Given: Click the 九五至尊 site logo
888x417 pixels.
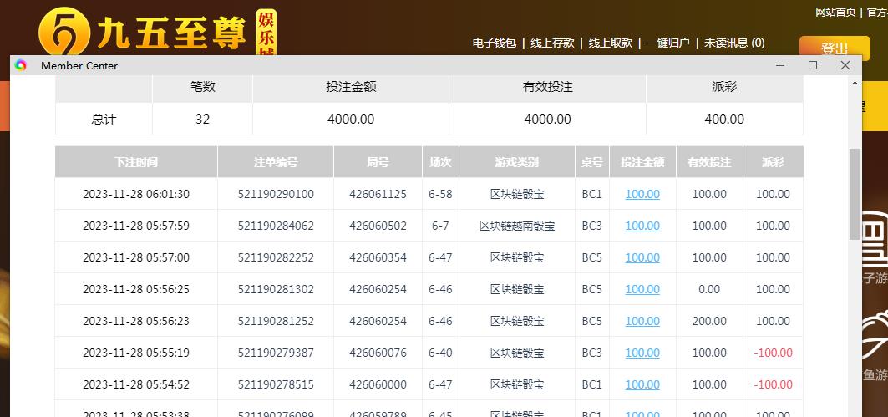Looking at the screenshot, I should pyautogui.click(x=155, y=33).
